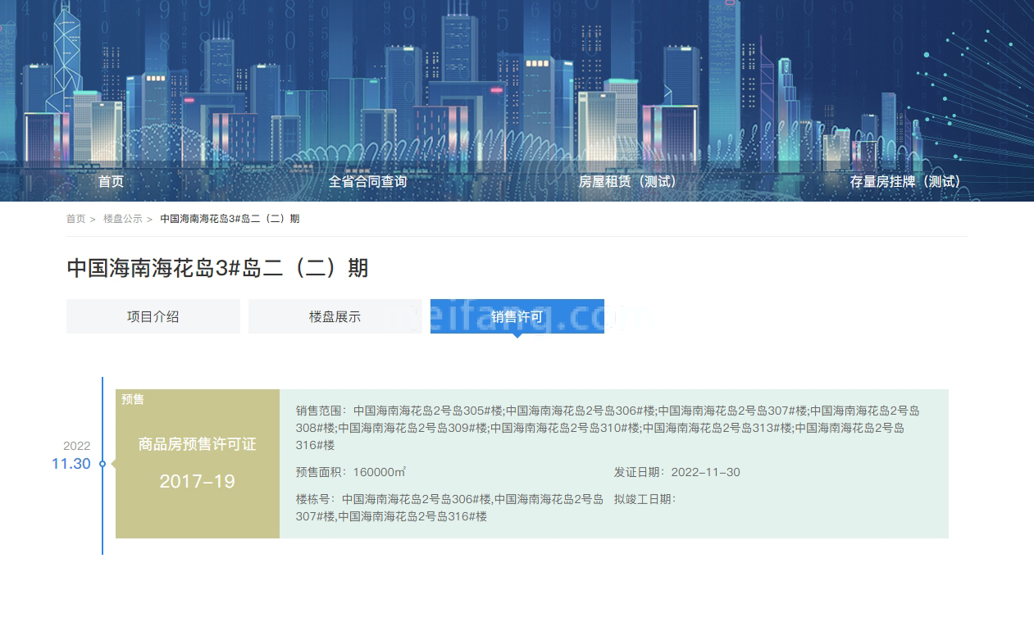Click the circle marker on the timeline
The width and height of the screenshot is (1034, 631).
click(x=102, y=464)
